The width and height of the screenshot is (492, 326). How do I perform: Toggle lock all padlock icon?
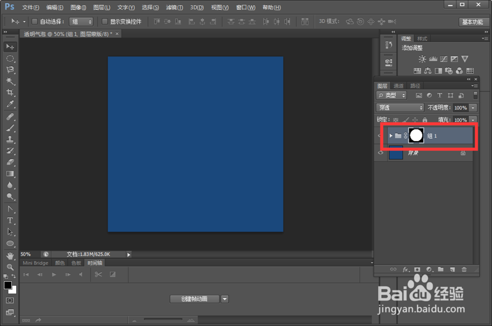pos(425,120)
